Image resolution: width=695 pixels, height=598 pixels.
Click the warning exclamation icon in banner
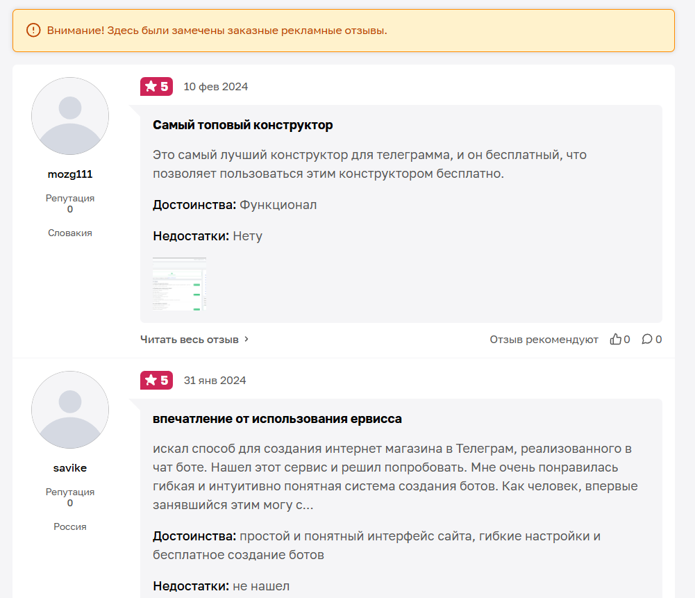click(x=33, y=30)
